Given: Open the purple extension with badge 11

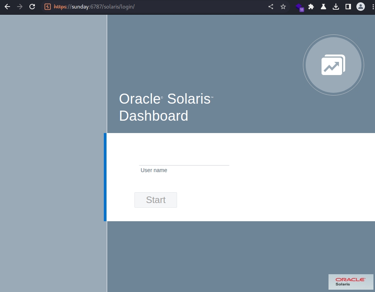Looking at the screenshot, I should [x=299, y=7].
